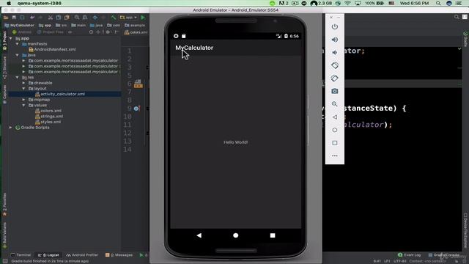
Task: Click the Paste toolbar icon
Action: [x=67, y=18]
